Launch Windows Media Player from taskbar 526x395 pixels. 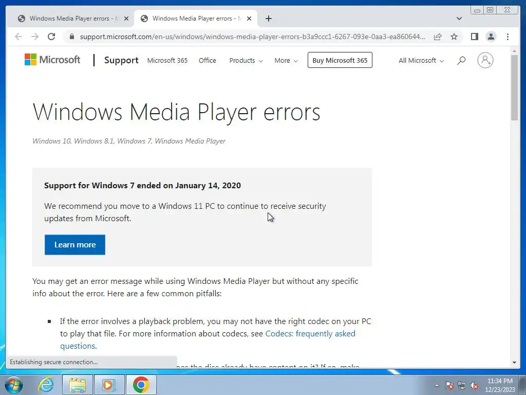(x=109, y=385)
